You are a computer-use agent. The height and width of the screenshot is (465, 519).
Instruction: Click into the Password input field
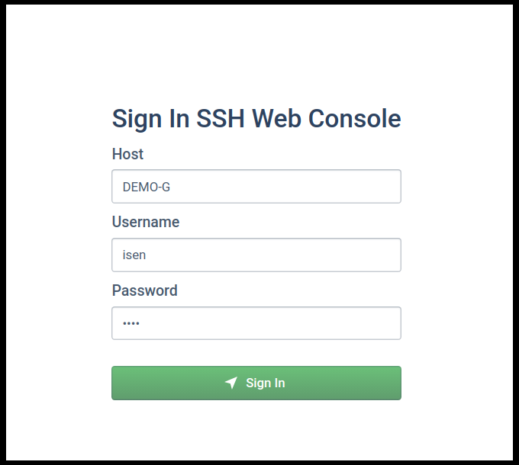(x=256, y=323)
